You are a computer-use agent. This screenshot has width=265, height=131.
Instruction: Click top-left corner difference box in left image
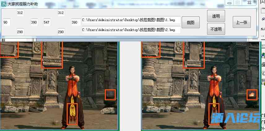tap(9, 50)
